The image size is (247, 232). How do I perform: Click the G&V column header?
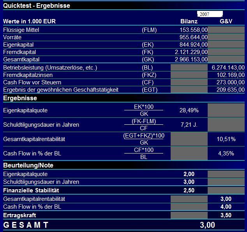[226, 21]
